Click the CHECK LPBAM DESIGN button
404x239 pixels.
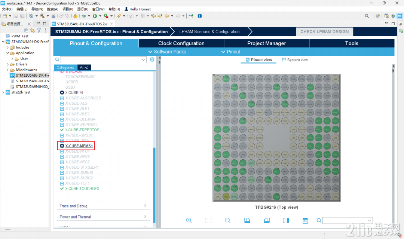(x=324, y=32)
